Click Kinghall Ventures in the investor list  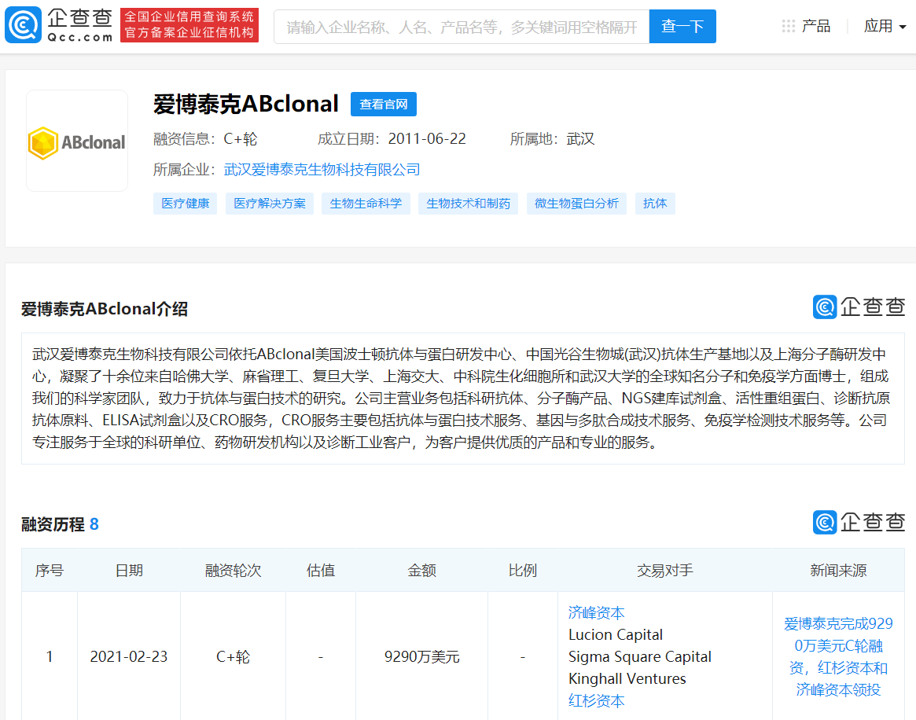(627, 678)
